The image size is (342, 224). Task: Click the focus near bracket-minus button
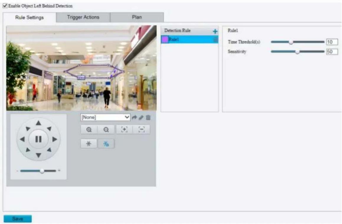coord(142,129)
